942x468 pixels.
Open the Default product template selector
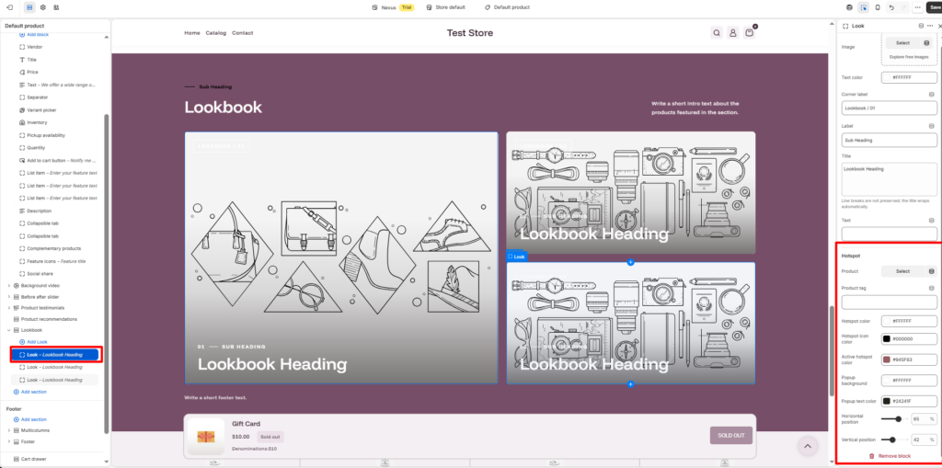[507, 7]
